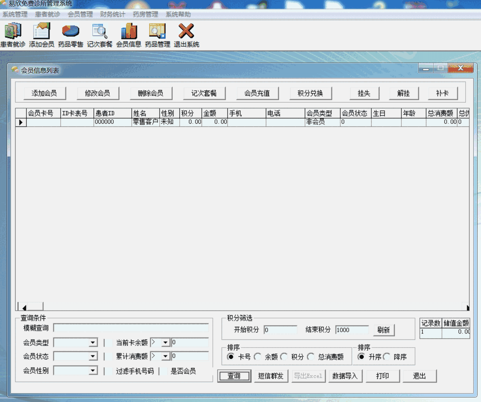Select the 患者就诊 toolbar icon

(x=13, y=33)
